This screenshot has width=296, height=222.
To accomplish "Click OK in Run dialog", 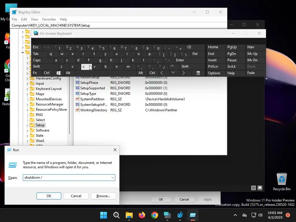I will tap(49, 196).
